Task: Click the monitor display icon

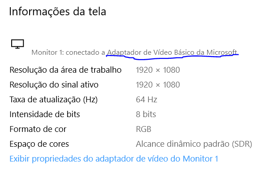Action: pos(17,44)
